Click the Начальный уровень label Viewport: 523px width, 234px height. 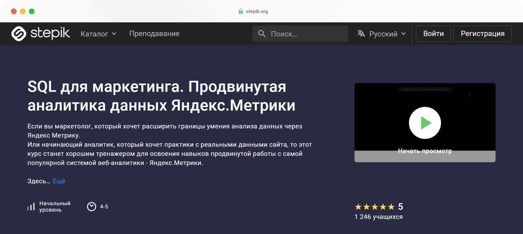tap(55, 207)
